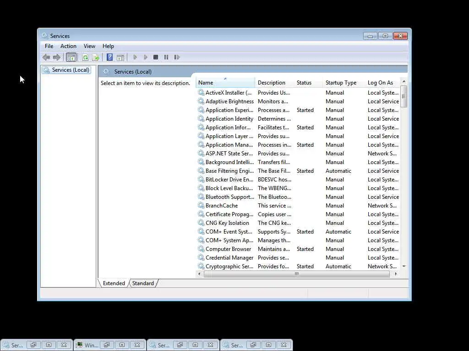Click the Restart Service icon
The image size is (469, 351).
coord(177,57)
